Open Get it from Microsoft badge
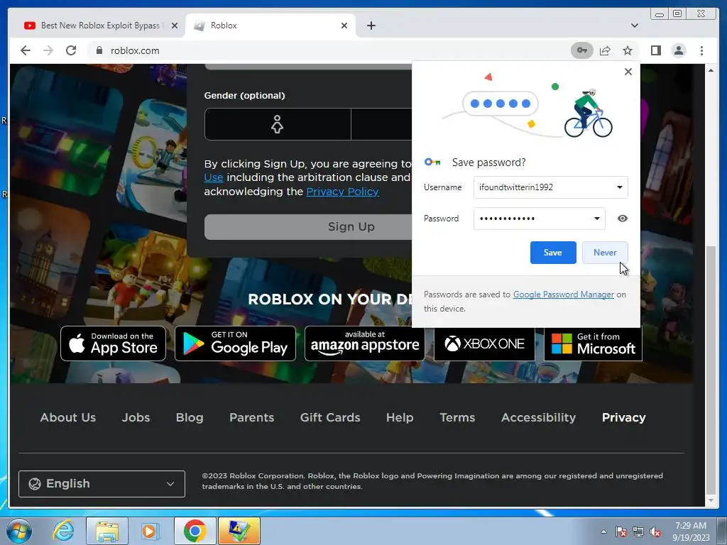Screen dimensions: 727x545 tap(593, 343)
